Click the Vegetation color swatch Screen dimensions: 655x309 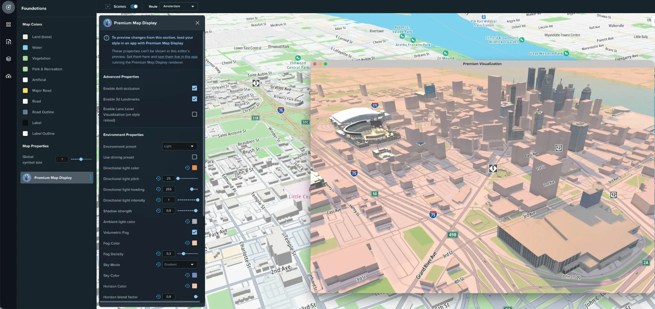25,58
